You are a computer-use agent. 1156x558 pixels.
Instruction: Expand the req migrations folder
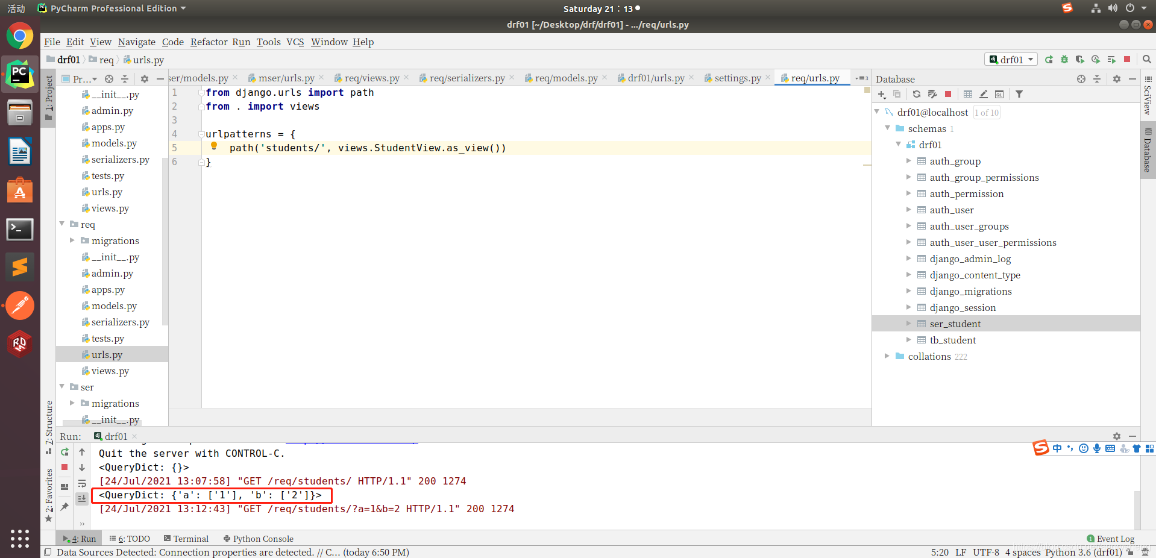coord(72,240)
